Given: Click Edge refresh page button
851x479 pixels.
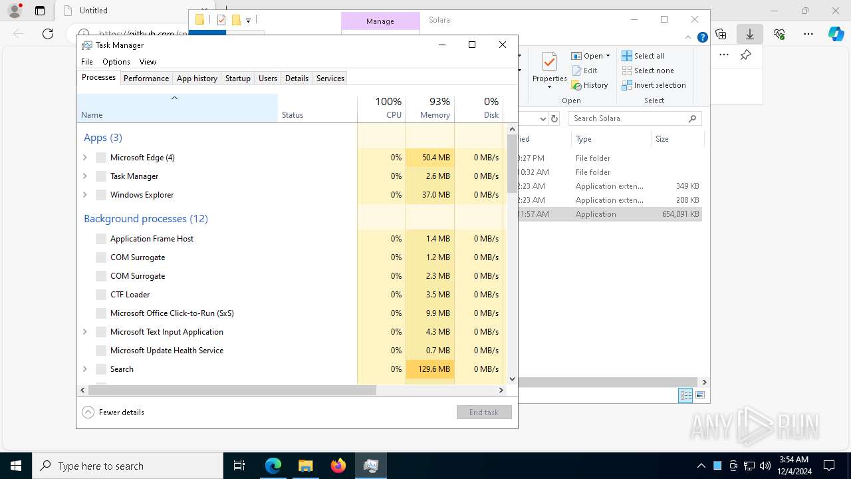Looking at the screenshot, I should point(48,34).
